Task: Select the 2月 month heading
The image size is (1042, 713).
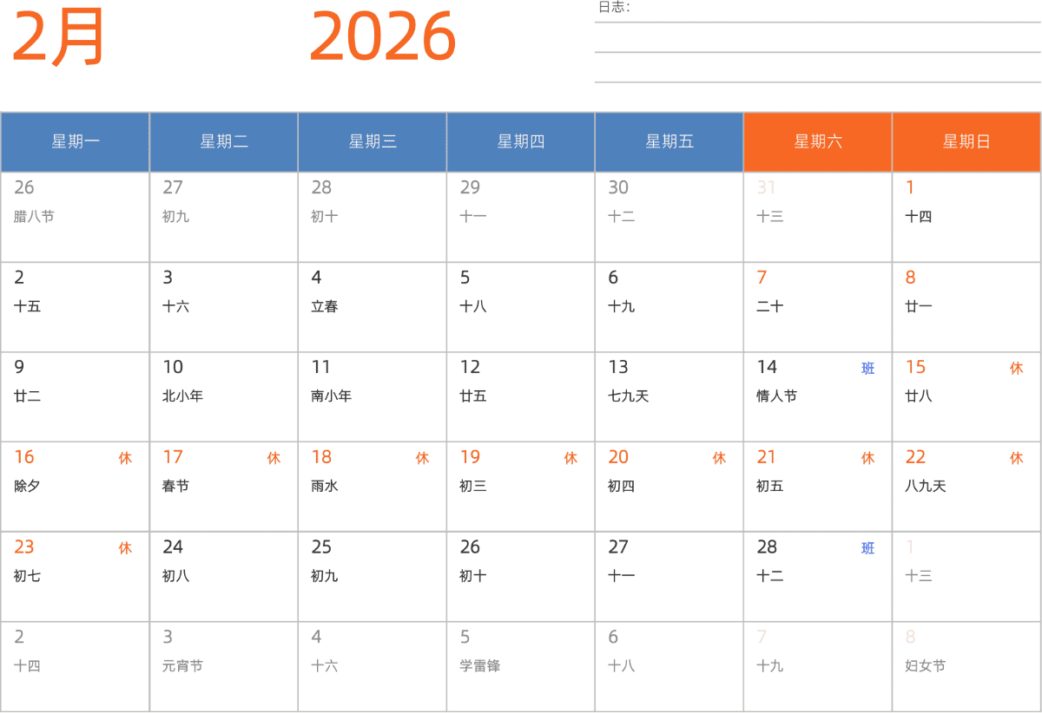Action: [58, 37]
